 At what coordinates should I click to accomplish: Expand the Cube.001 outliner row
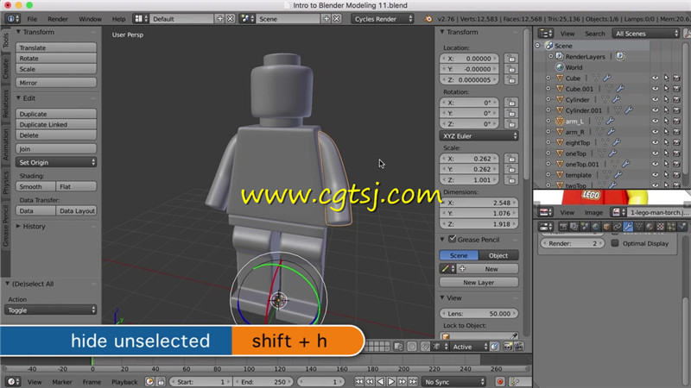(548, 89)
